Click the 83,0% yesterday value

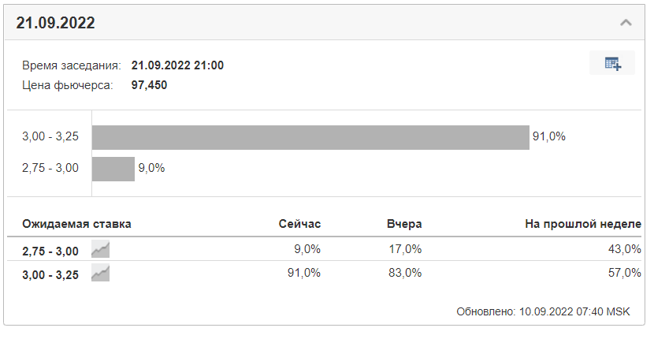405,273
